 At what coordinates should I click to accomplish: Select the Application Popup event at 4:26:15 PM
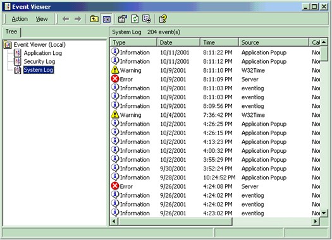click(216, 133)
